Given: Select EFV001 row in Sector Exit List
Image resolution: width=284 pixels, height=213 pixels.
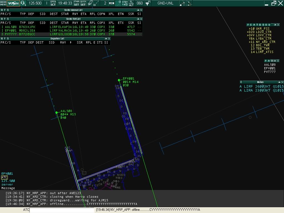Looking at the screenshot, I should pyautogui.click(x=71, y=31).
